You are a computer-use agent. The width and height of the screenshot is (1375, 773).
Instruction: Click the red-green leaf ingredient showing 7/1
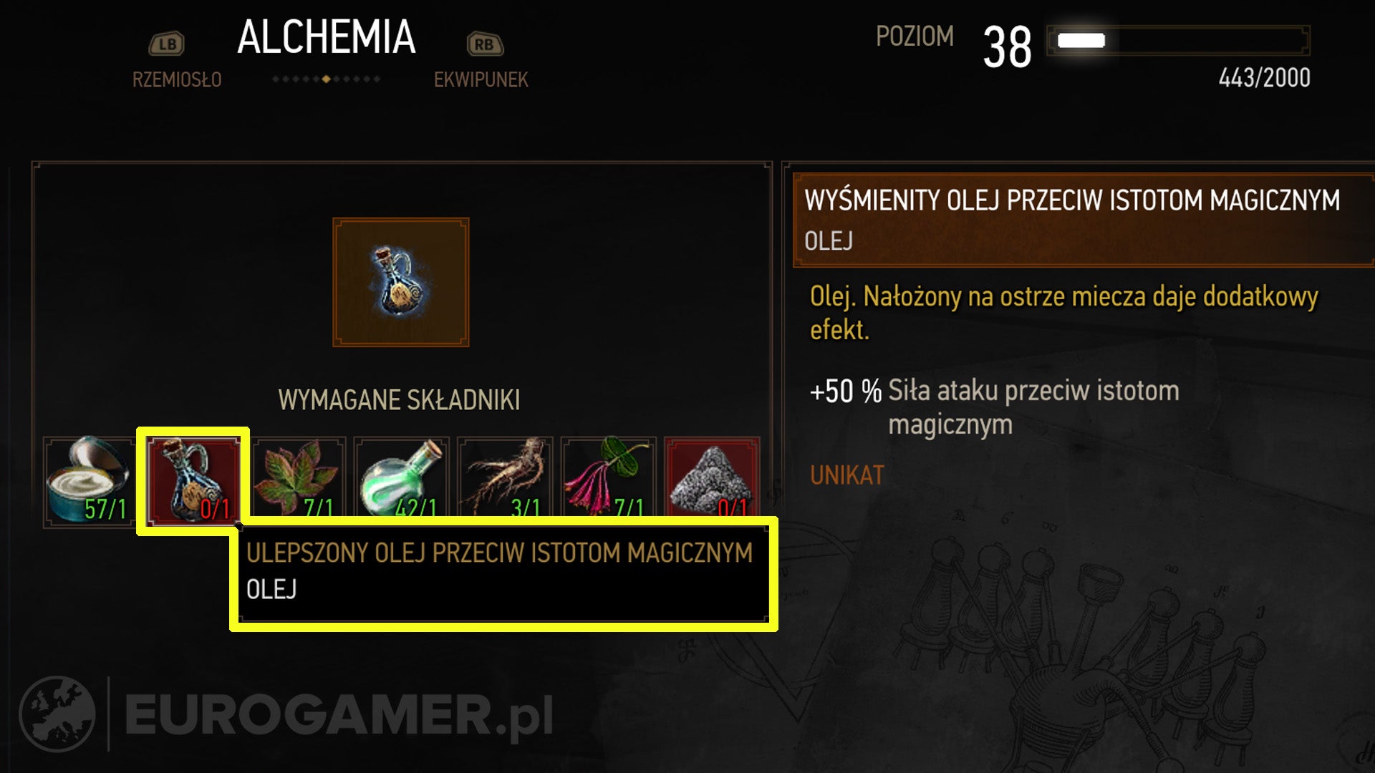pyautogui.click(x=298, y=477)
